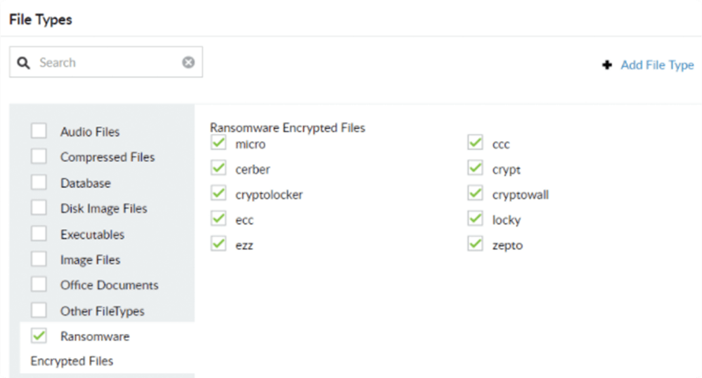Type in the file types Search field
The image size is (702, 378).
pos(105,62)
